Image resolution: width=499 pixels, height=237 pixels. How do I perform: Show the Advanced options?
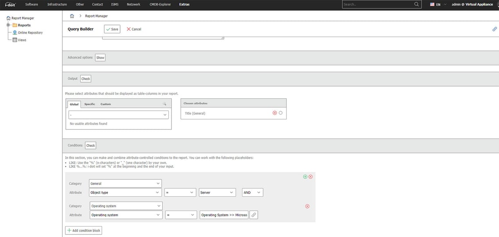[x=100, y=58]
